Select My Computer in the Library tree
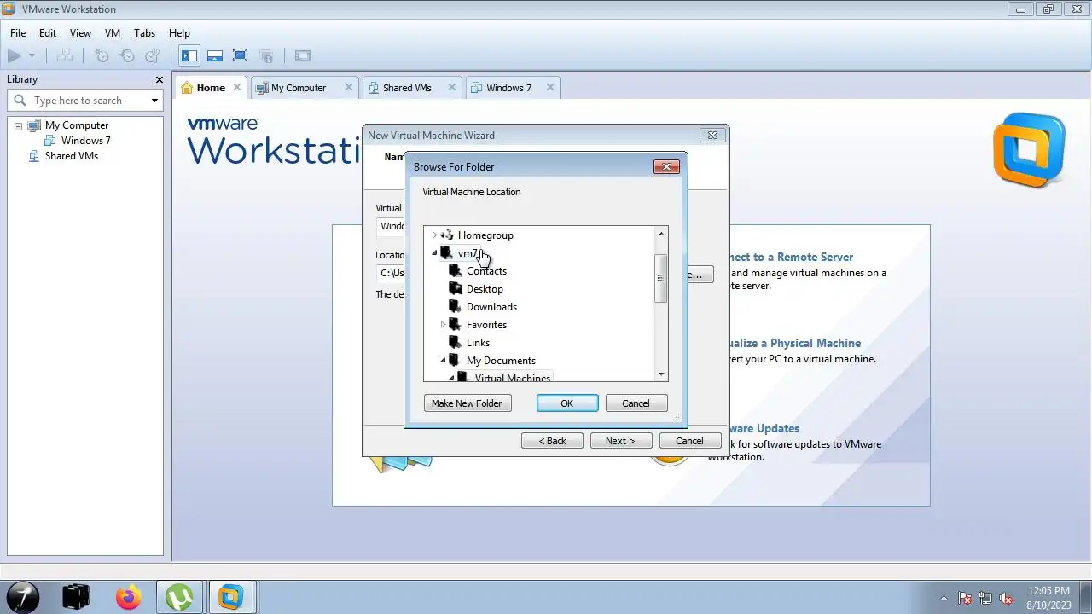This screenshot has height=614, width=1092. coord(77,125)
